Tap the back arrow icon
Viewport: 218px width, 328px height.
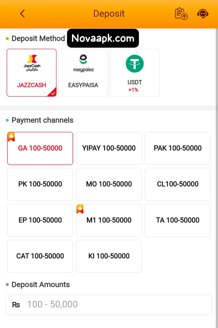click(23, 14)
